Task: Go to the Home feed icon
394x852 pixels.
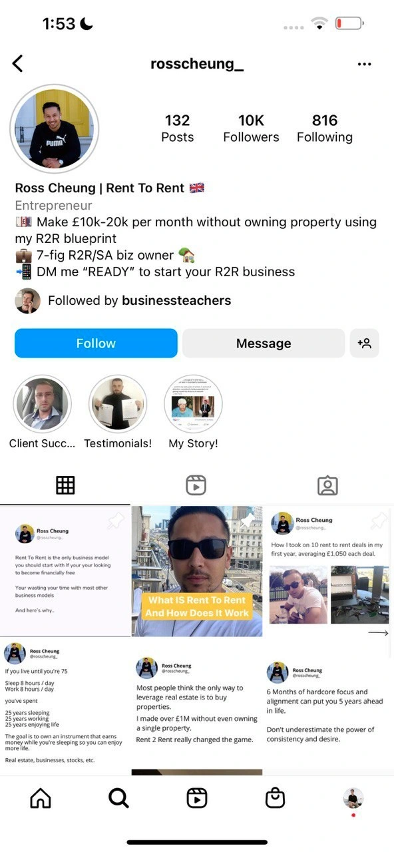Action: (41, 798)
